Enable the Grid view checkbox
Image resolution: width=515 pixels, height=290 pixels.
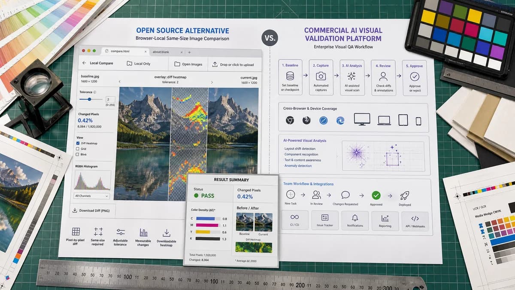[78, 149]
